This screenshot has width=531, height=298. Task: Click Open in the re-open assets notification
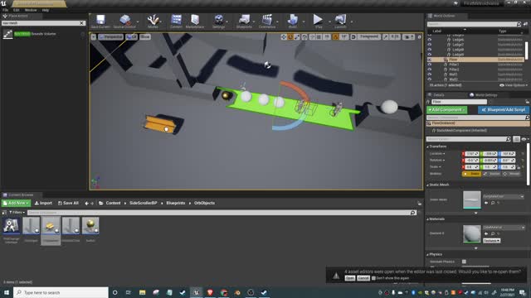(x=350, y=278)
